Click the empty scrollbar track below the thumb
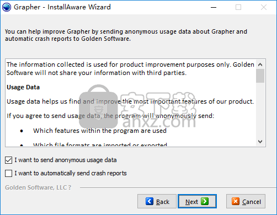This screenshot has width=277, height=215. [260, 110]
